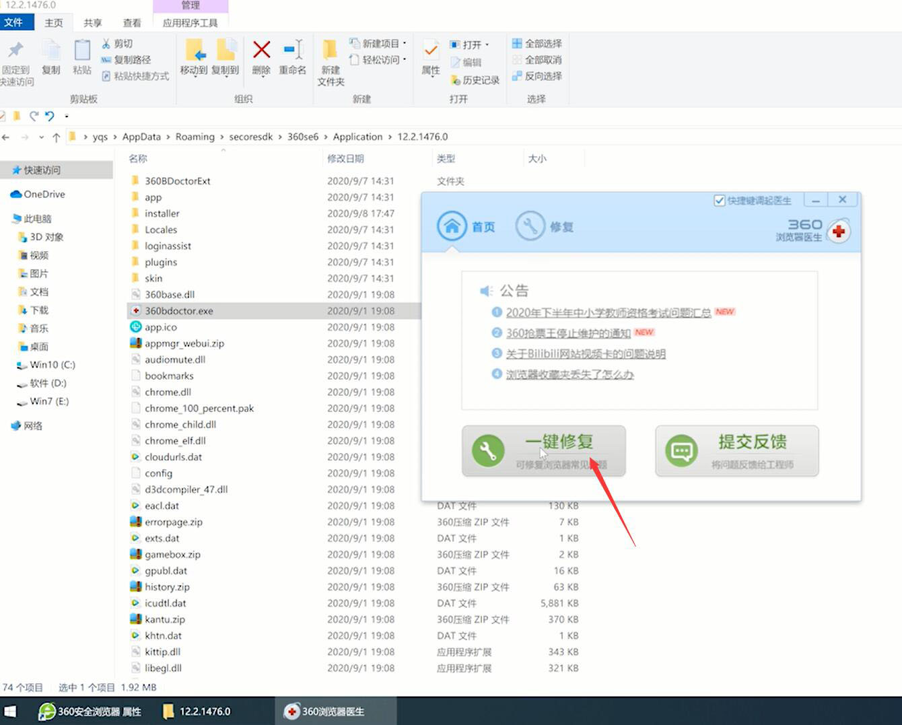Click Select all (全部选择)
The width and height of the screenshot is (902, 725).
tap(537, 44)
